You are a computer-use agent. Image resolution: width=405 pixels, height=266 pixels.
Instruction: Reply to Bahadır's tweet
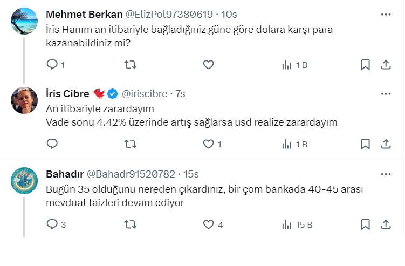point(52,224)
